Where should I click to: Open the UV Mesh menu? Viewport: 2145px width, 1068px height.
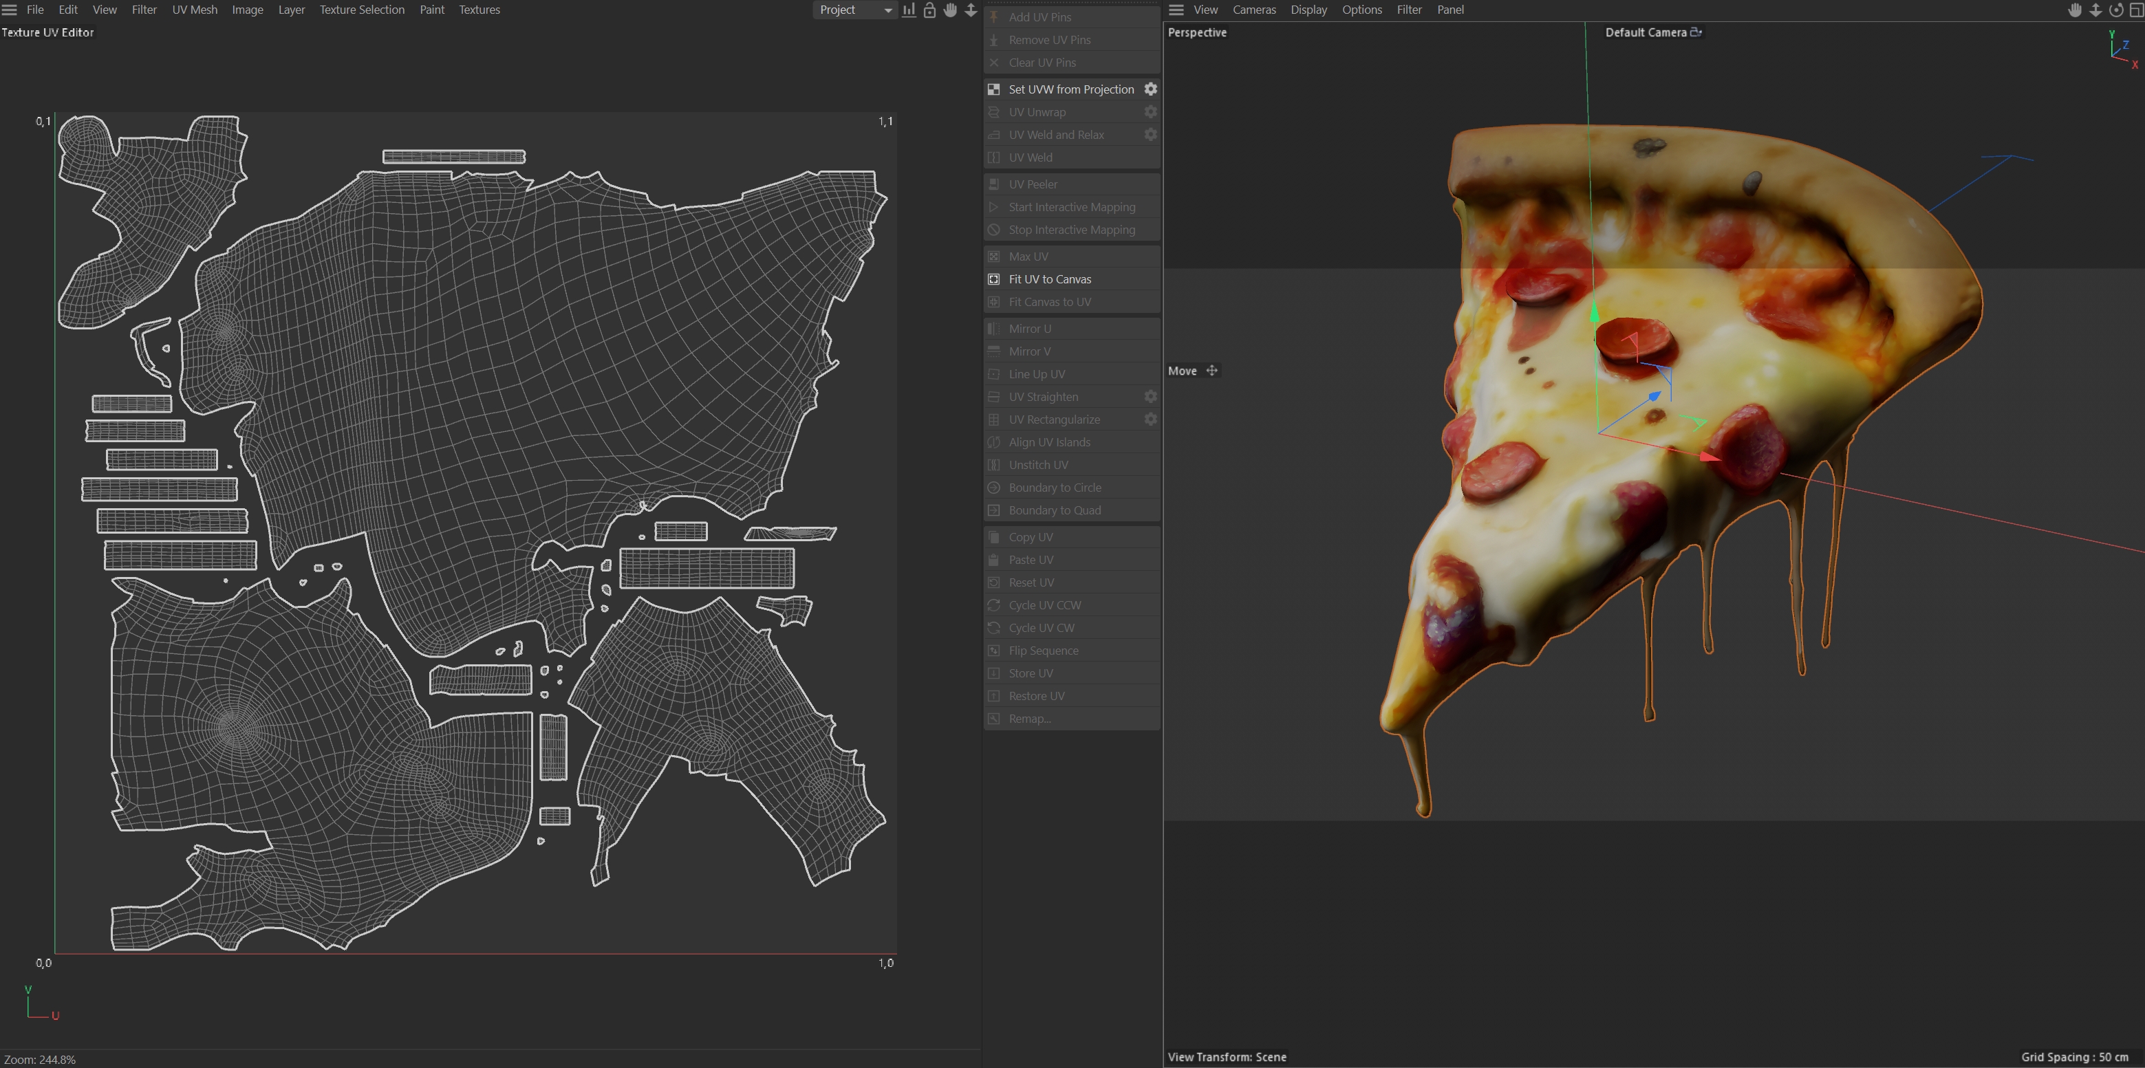tap(194, 10)
